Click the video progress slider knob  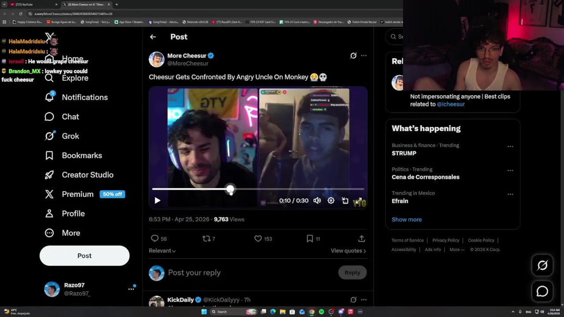(230, 190)
